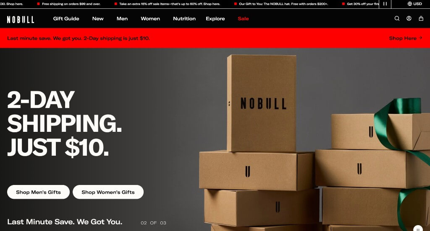This screenshot has width=430, height=231.
Task: Click the NOBULL logo
Action: (21, 19)
